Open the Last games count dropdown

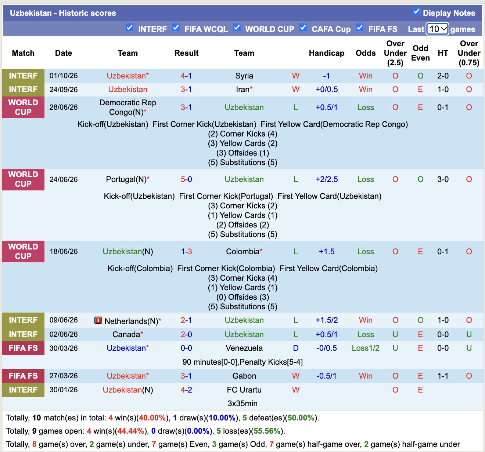click(x=437, y=29)
